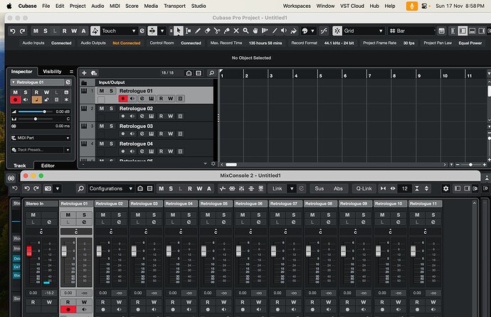Open track list settings gear icon

coord(213,163)
